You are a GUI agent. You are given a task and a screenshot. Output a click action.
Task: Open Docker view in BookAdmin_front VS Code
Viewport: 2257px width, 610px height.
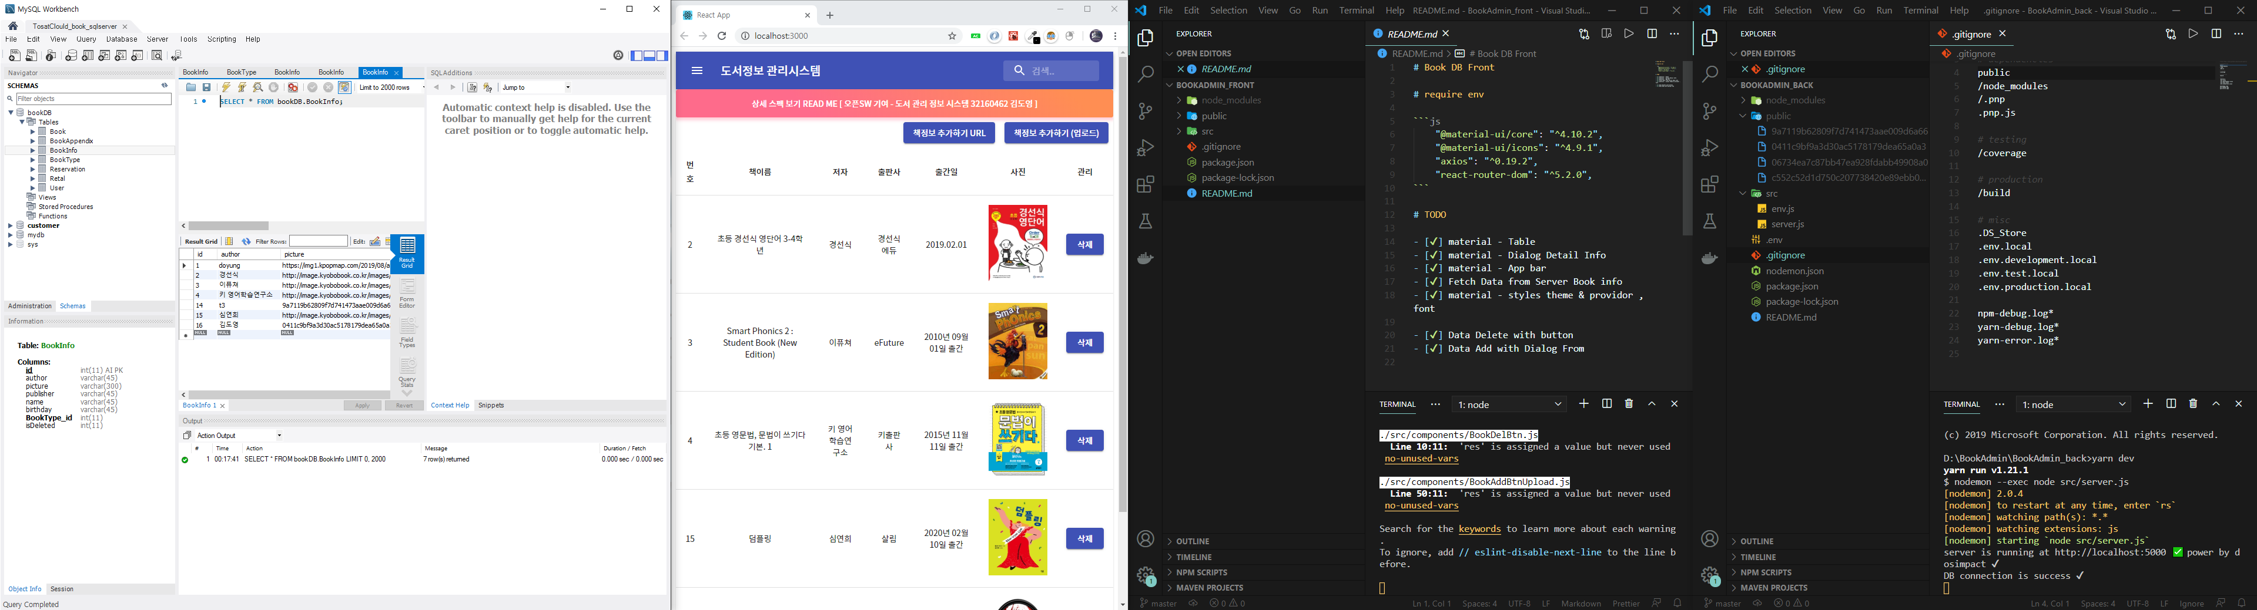[x=1145, y=258]
